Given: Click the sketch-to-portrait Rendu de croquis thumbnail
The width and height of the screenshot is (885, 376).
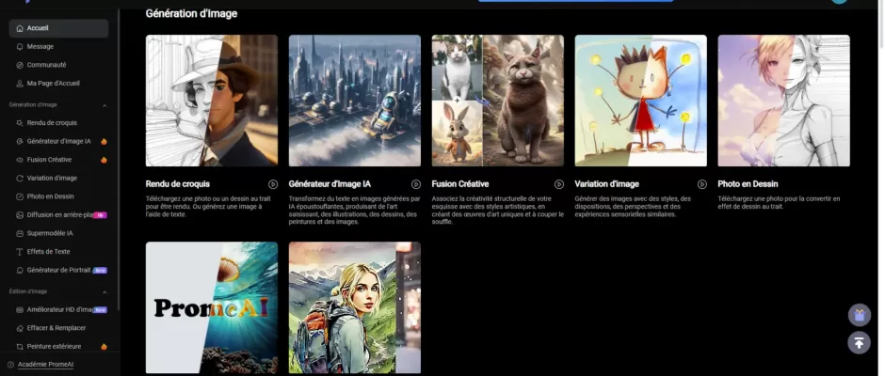Looking at the screenshot, I should [x=212, y=101].
